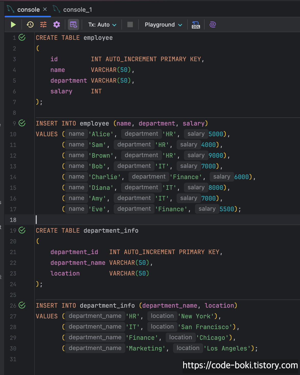Click the green checkmark on line 26
Viewport: 300px width, 375px height.
(22, 305)
